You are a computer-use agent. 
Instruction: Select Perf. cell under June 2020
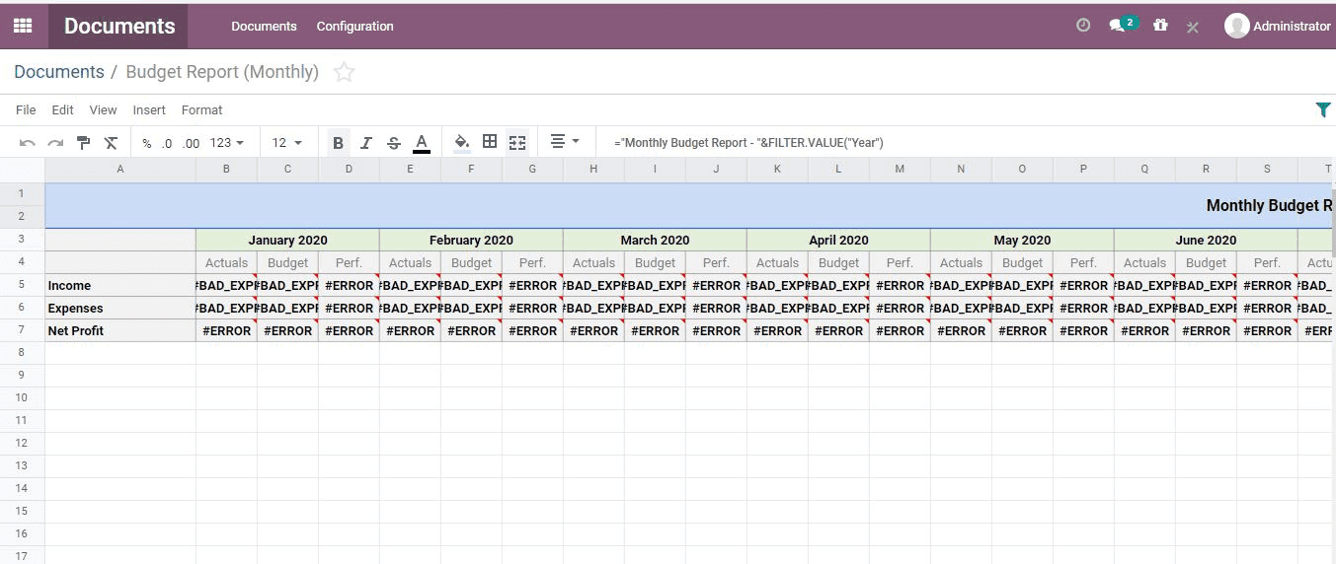click(x=1267, y=262)
